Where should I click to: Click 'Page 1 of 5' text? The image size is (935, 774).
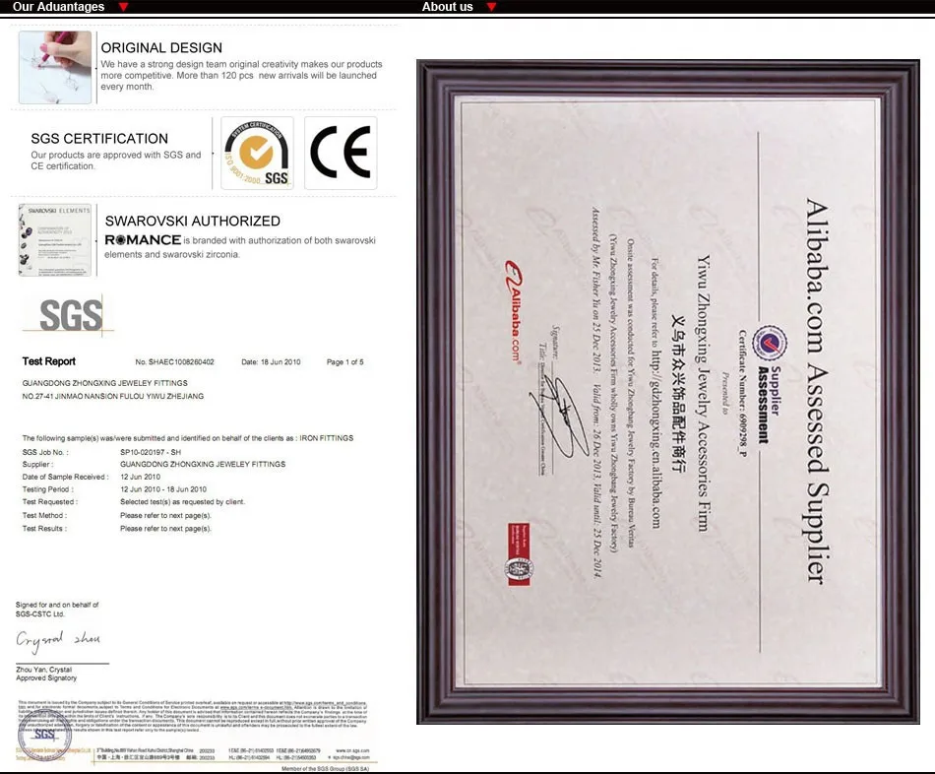pos(344,361)
